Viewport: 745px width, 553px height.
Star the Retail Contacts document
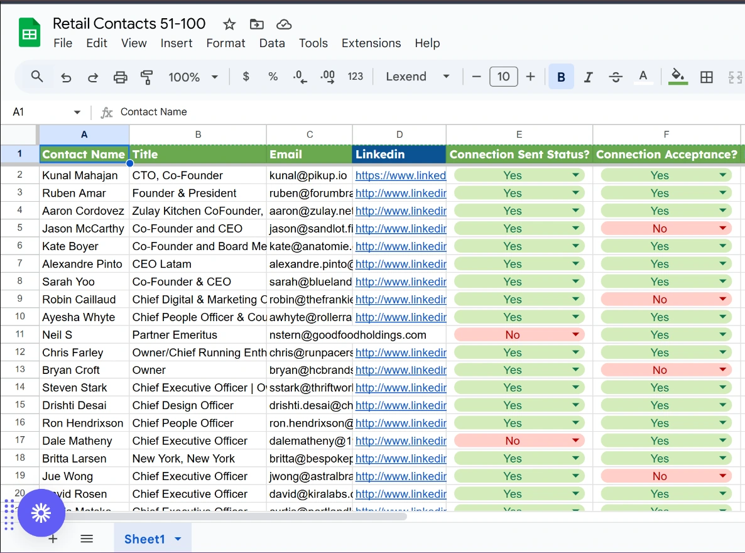click(229, 25)
